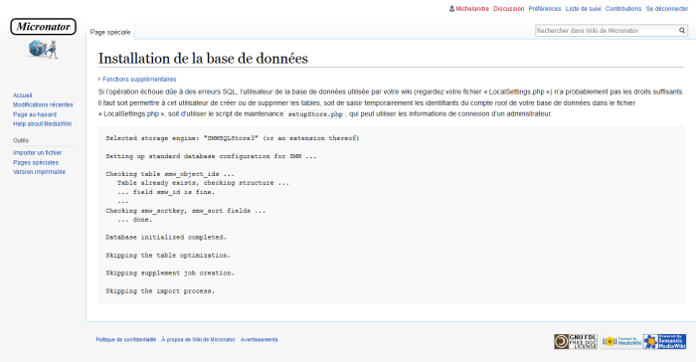Open Version imprimable
This screenshot has width=696, height=362.
[39, 172]
